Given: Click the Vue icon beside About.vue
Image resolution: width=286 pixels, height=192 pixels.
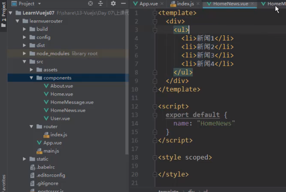Looking at the screenshot, I should pos(46,86).
